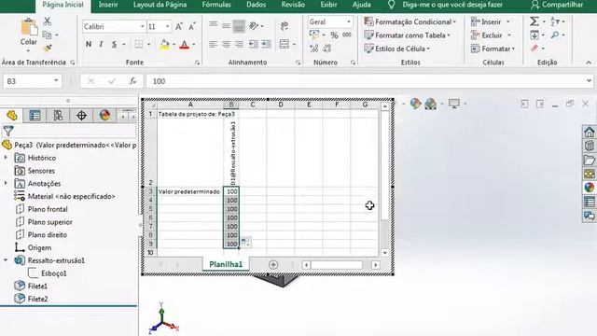The height and width of the screenshot is (336, 597).
Task: Collapse the ribbon with chevron arrow
Action: pos(589,63)
